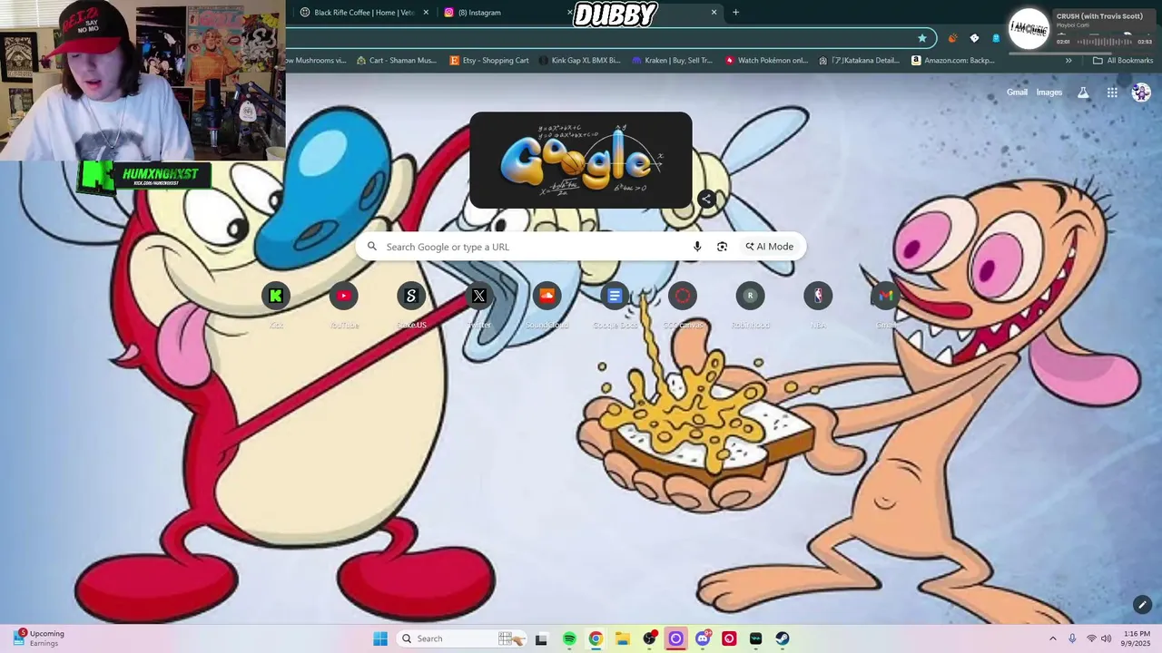
Task: Open the All Bookmarks folder
Action: click(x=1123, y=61)
